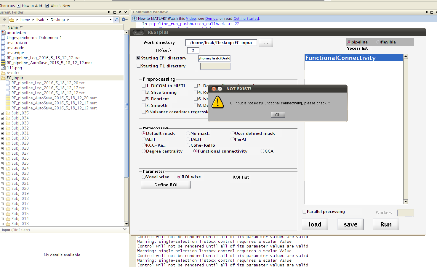Click the search magnifier in Current Folder
437x267 pixels.
pyautogui.click(x=116, y=20)
